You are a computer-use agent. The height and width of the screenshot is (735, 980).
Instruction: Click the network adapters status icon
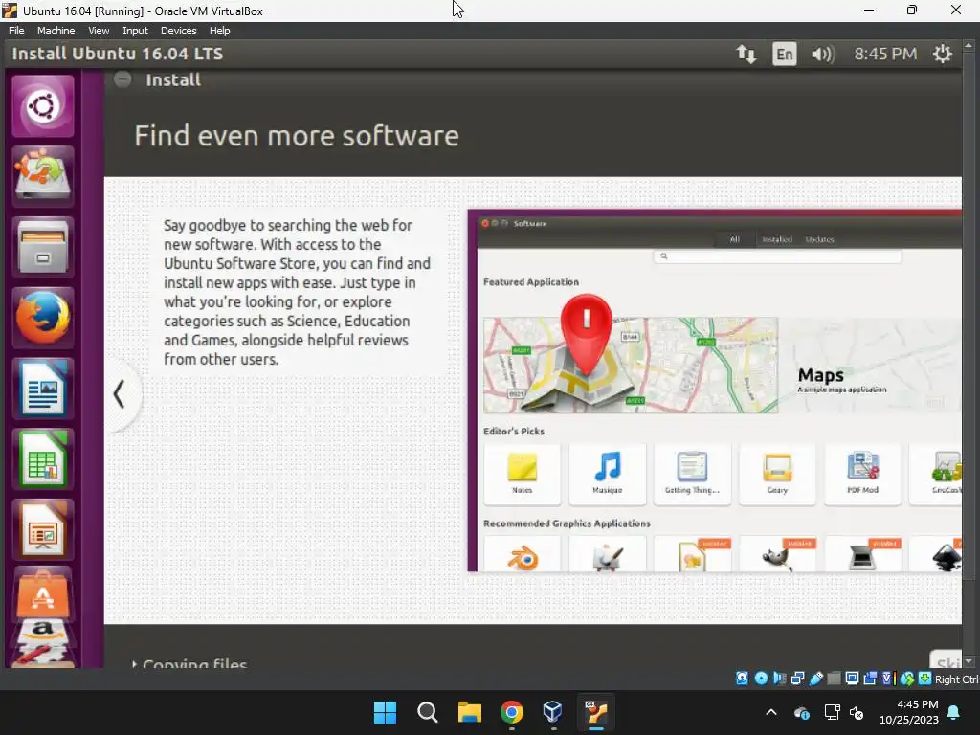pos(797,679)
